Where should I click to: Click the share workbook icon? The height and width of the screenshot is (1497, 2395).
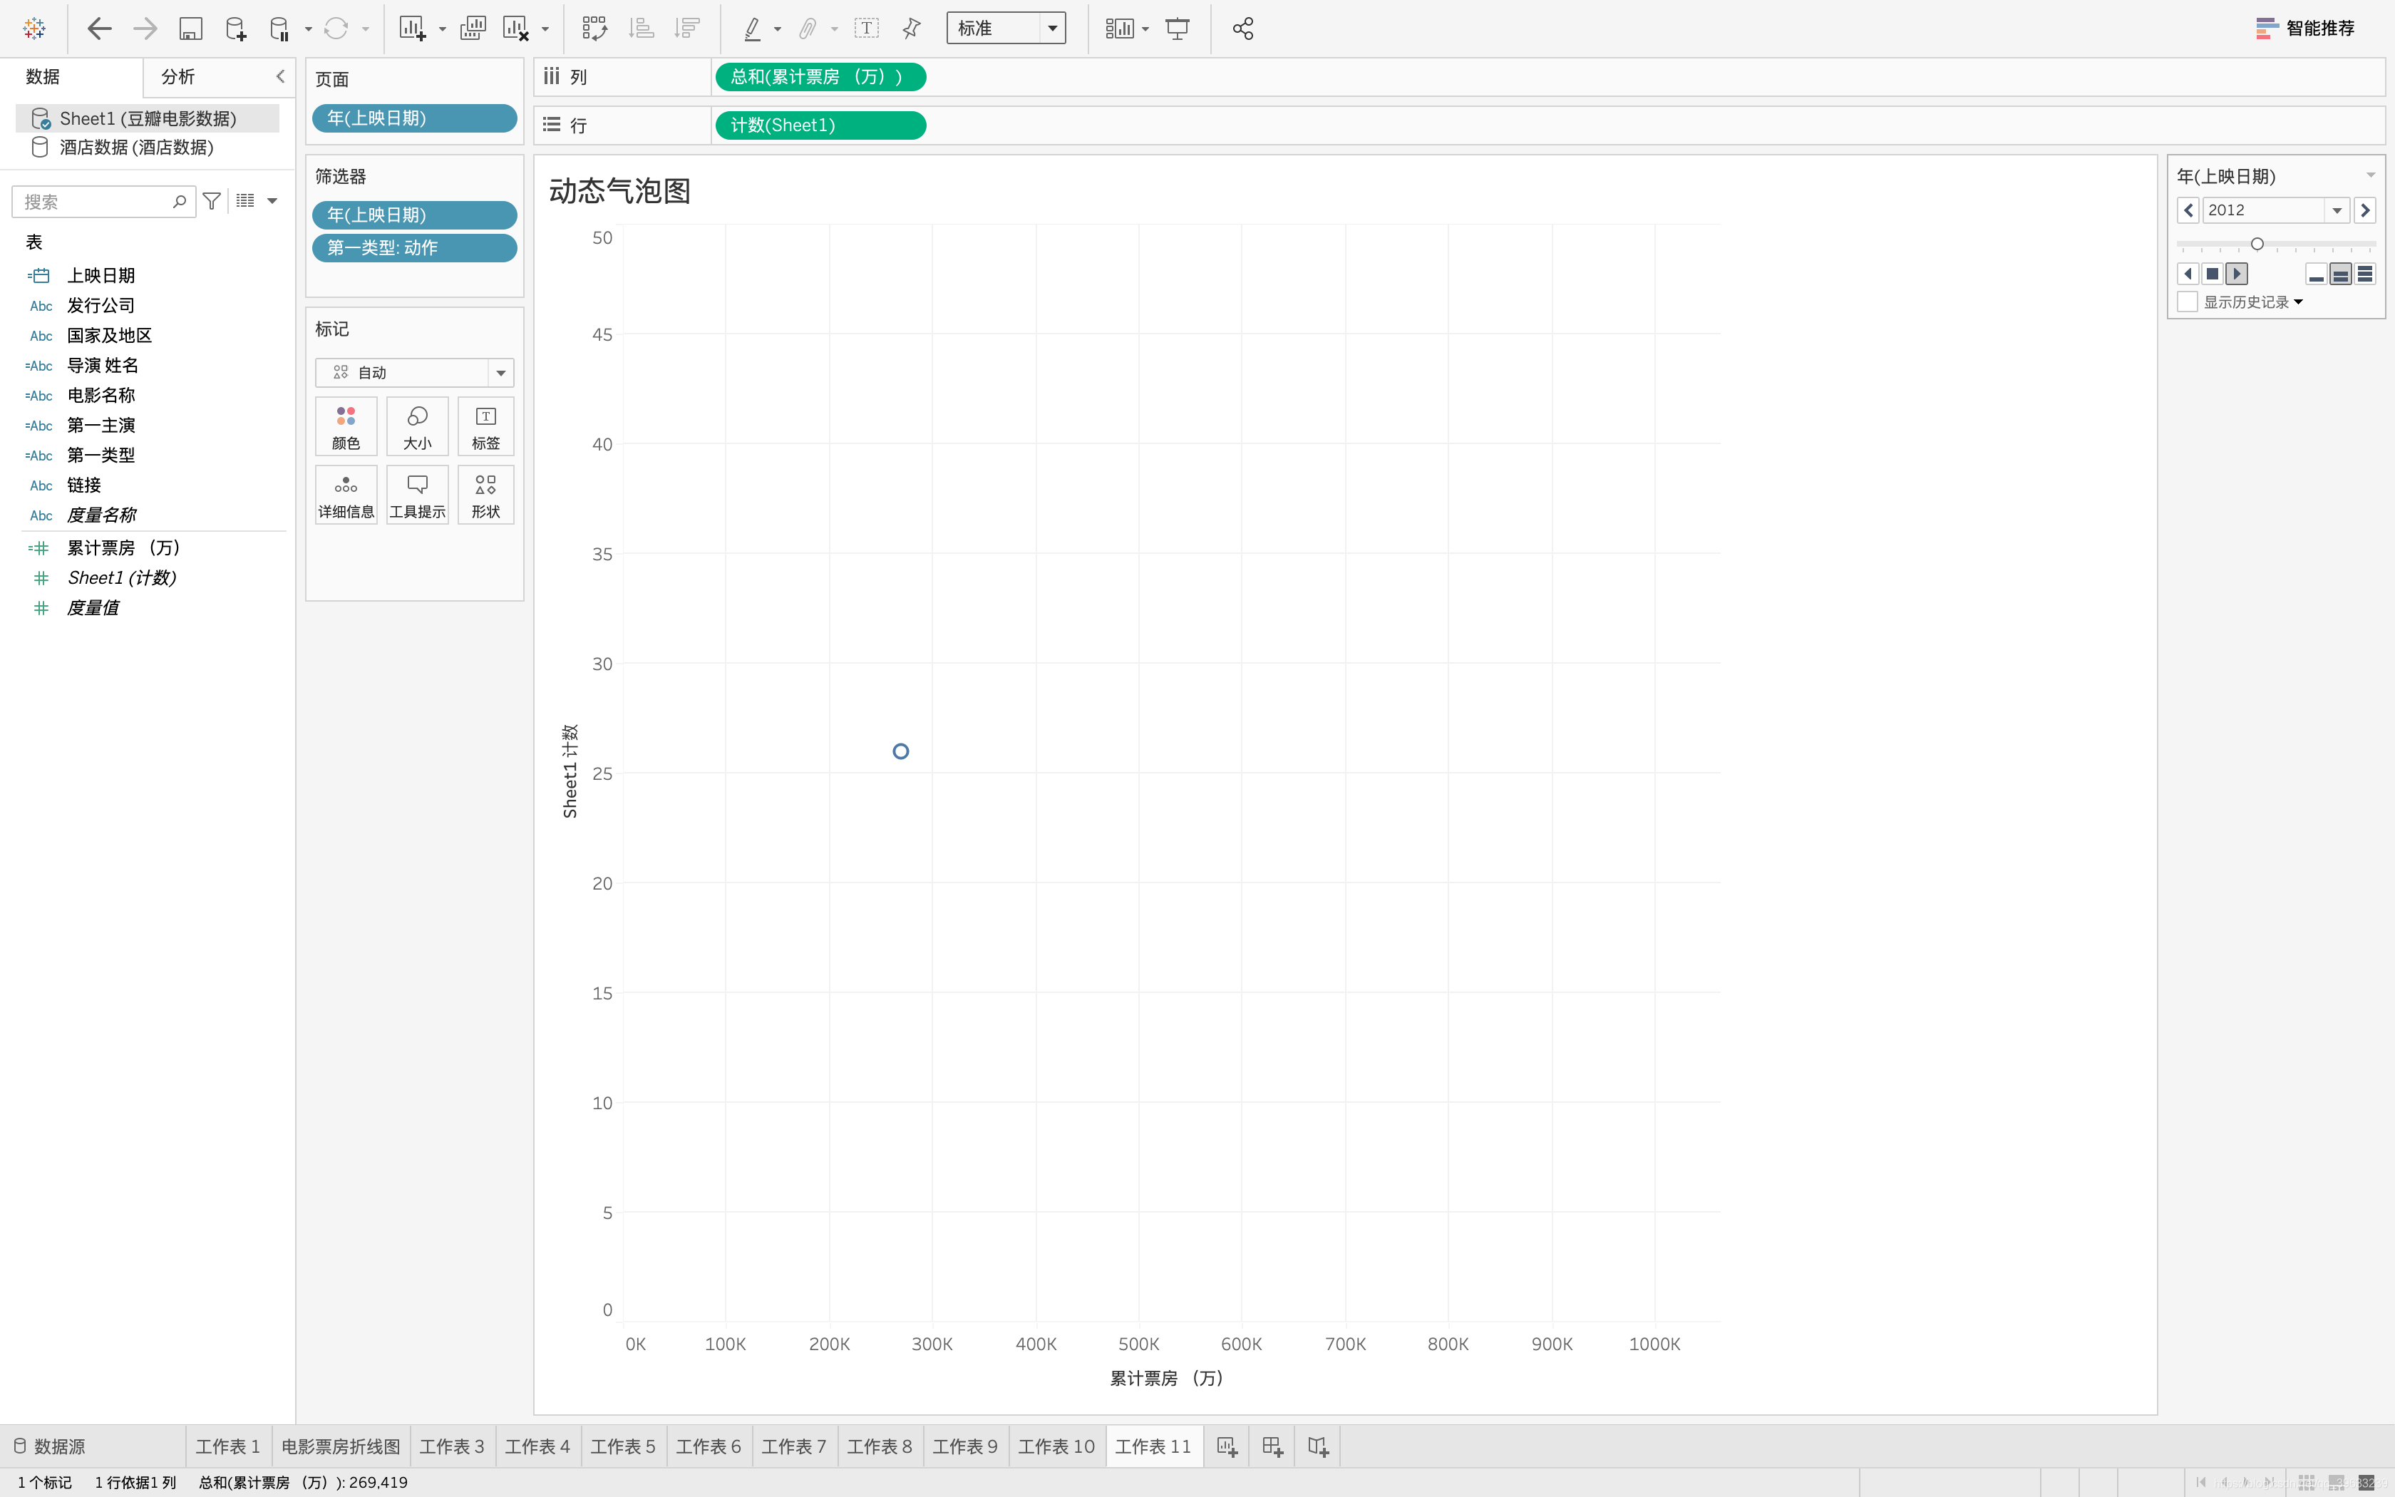(x=1243, y=29)
